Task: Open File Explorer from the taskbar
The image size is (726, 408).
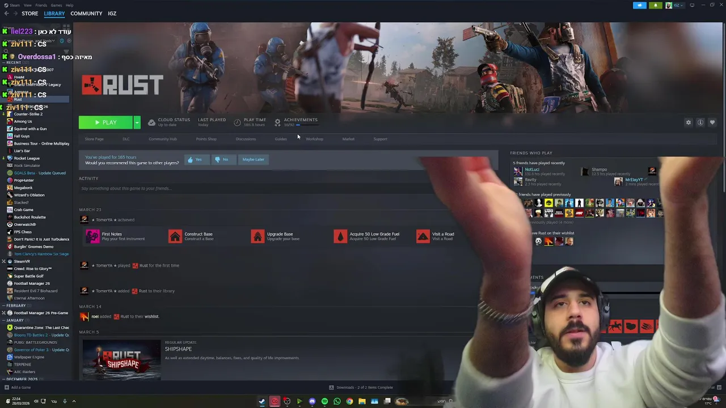Action: click(x=362, y=401)
